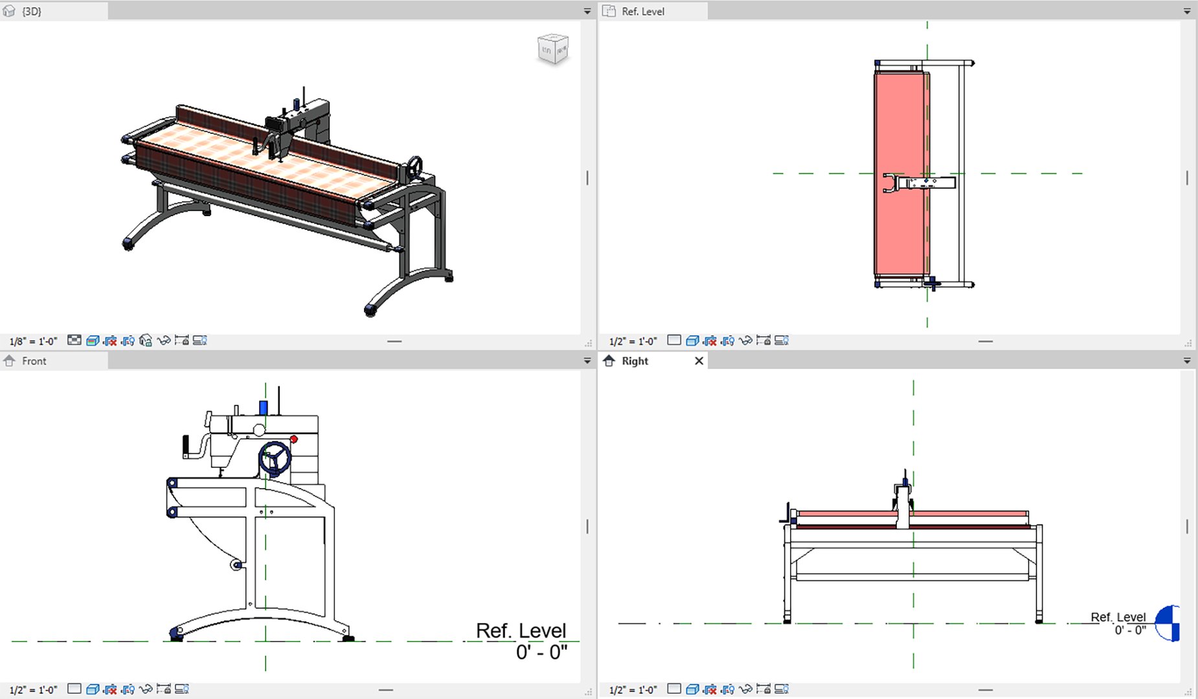Show crop region in Ref. Level view
The image size is (1198, 699).
[728, 340]
